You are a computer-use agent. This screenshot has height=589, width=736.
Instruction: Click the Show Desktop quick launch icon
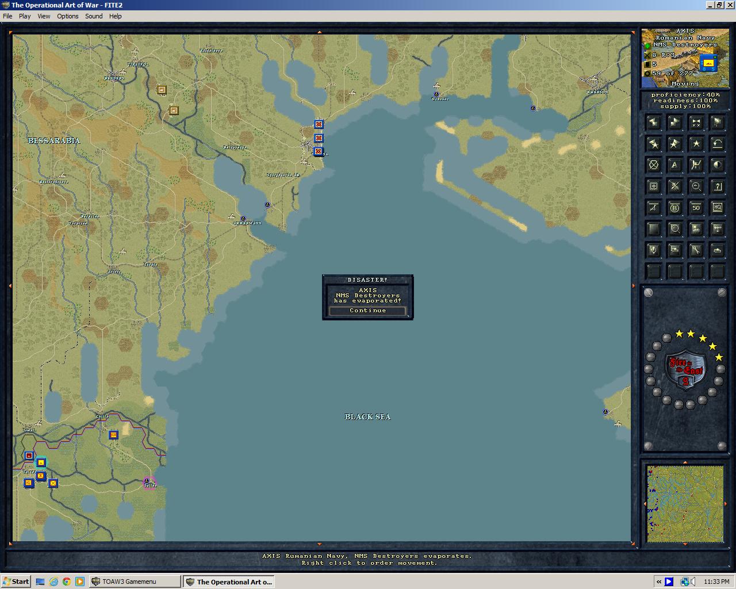(x=40, y=582)
